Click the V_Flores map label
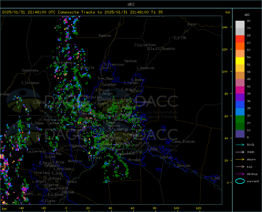Image resolution: width=262 pixels, height=212 pixels. coord(48,201)
